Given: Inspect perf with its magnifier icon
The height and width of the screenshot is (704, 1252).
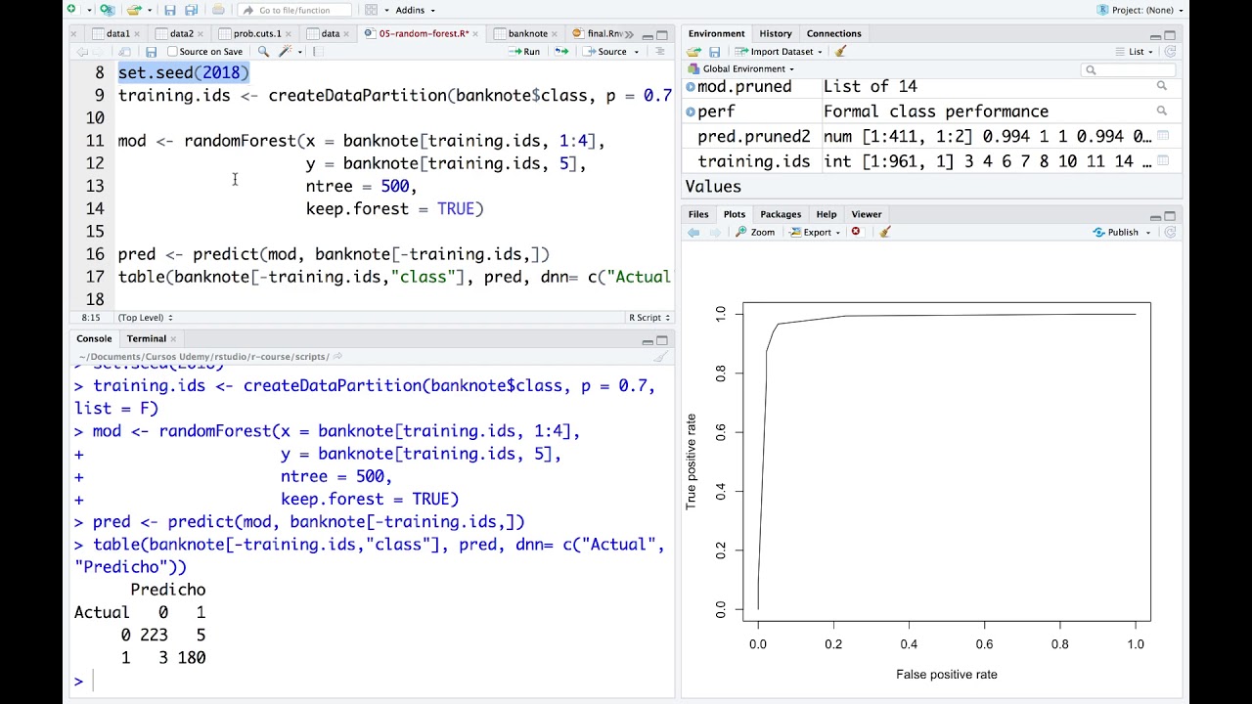Looking at the screenshot, I should pyautogui.click(x=1162, y=110).
